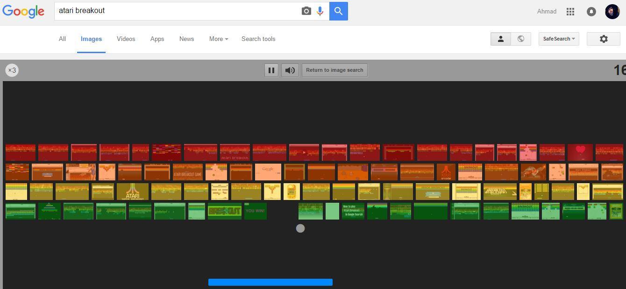Mute the game sound
This screenshot has width=626, height=289.
(290, 70)
